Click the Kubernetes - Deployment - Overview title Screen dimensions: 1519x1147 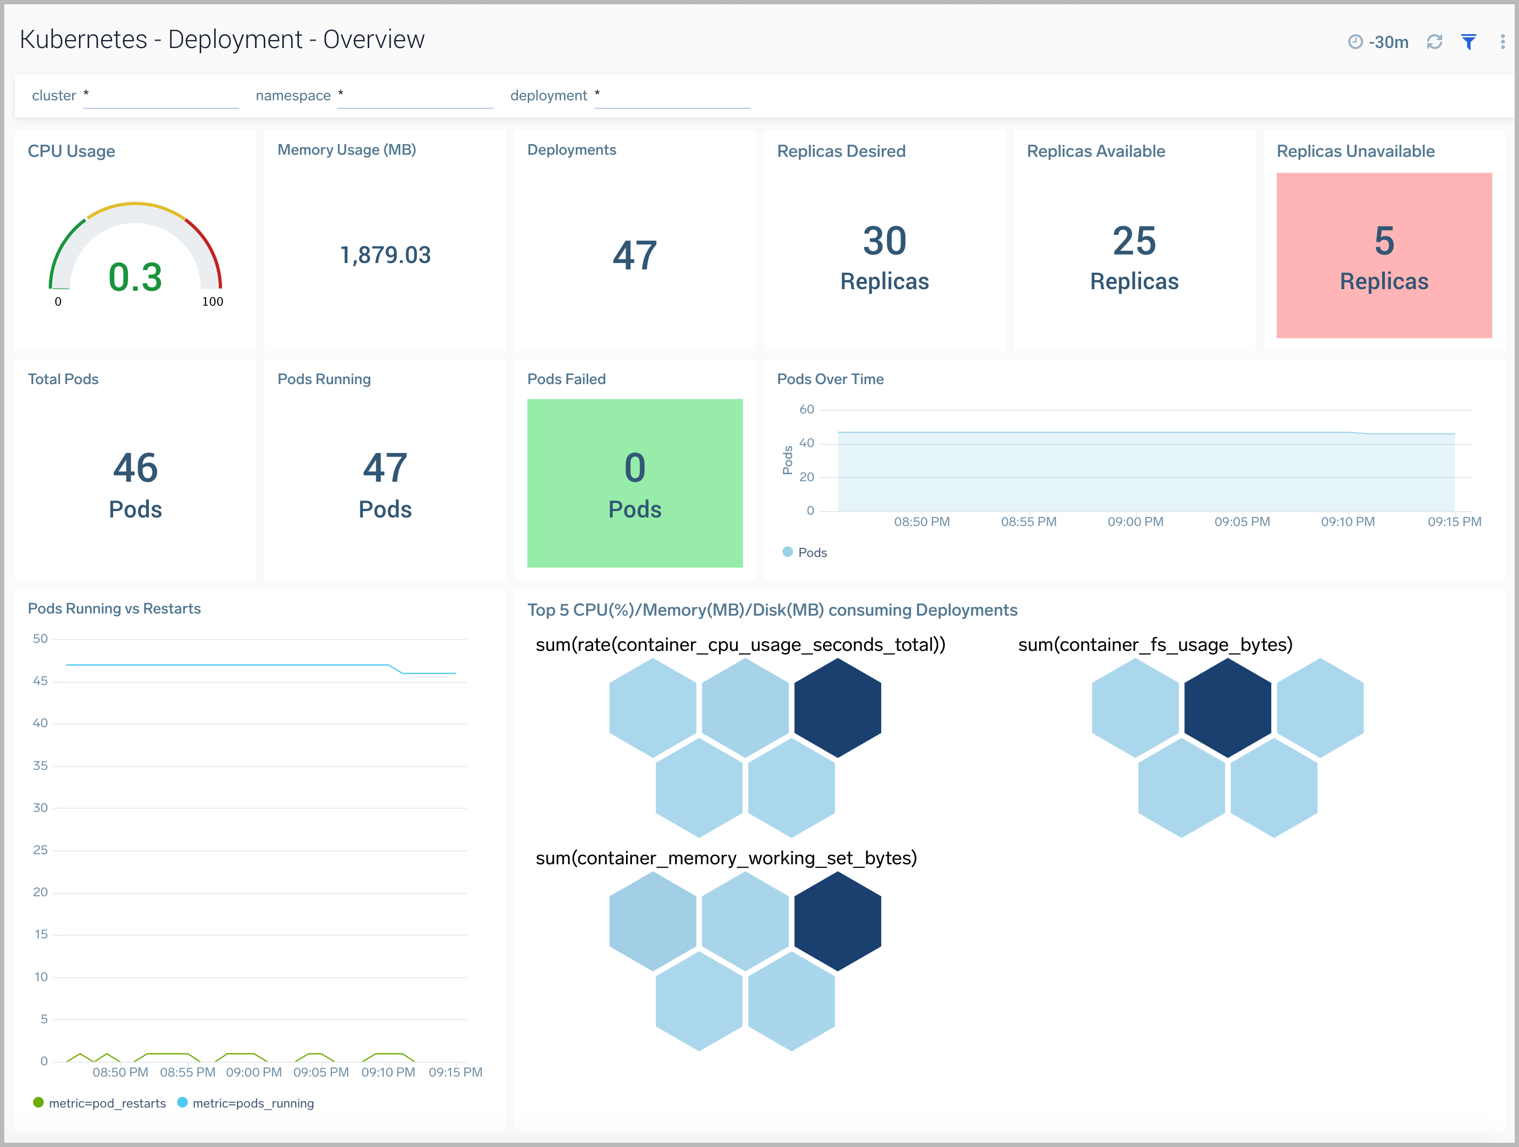(221, 39)
